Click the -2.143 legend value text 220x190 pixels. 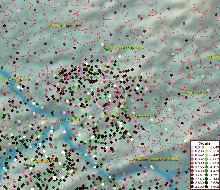[214, 179]
